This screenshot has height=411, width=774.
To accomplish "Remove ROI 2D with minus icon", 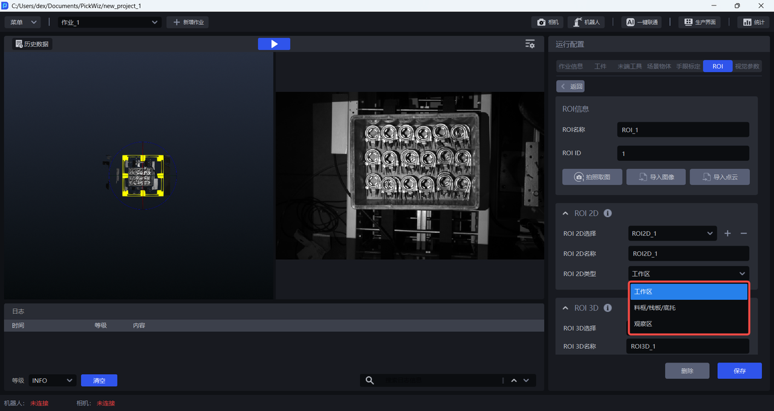I will click(x=744, y=233).
